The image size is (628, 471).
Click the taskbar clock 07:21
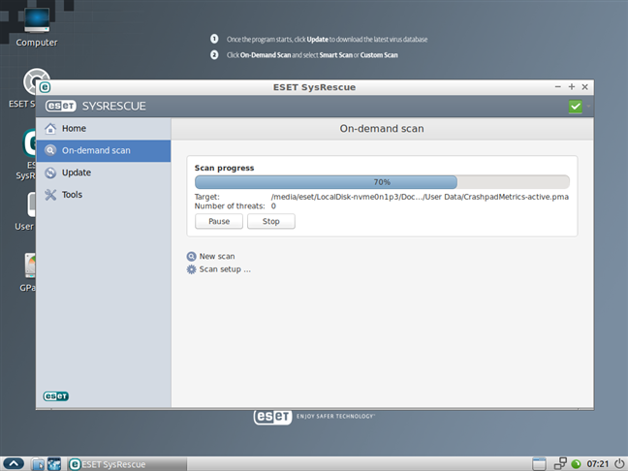coord(598,464)
